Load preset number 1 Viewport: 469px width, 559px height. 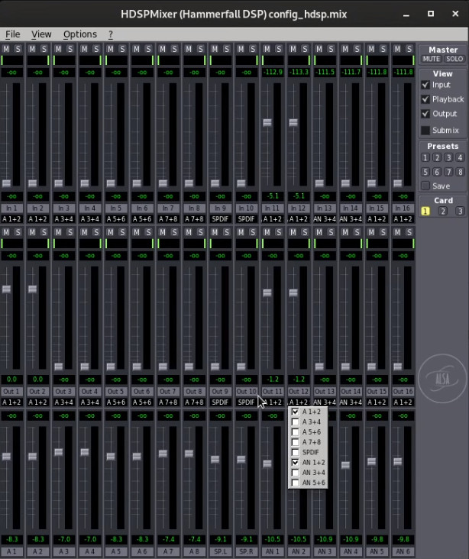(x=425, y=157)
